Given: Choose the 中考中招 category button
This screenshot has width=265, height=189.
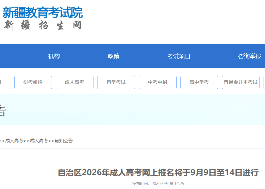Looking at the screenshot, I should tap(158, 82).
